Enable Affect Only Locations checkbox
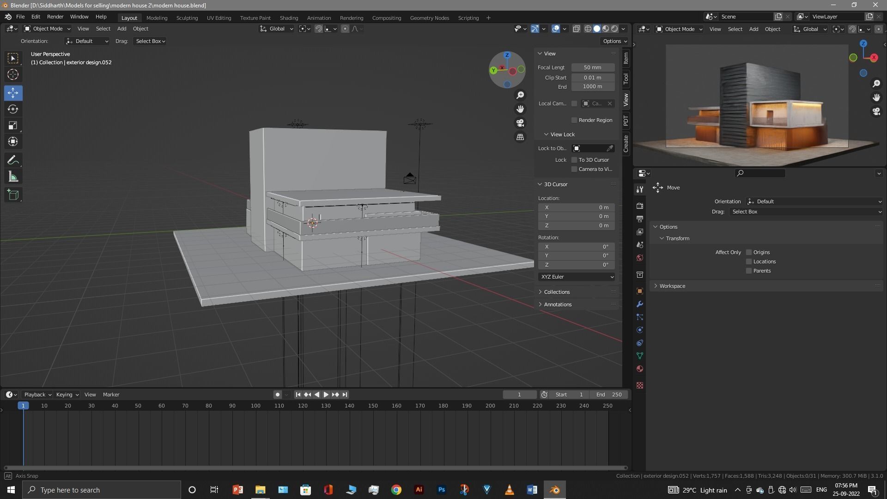Image resolution: width=887 pixels, height=499 pixels. [x=749, y=262]
